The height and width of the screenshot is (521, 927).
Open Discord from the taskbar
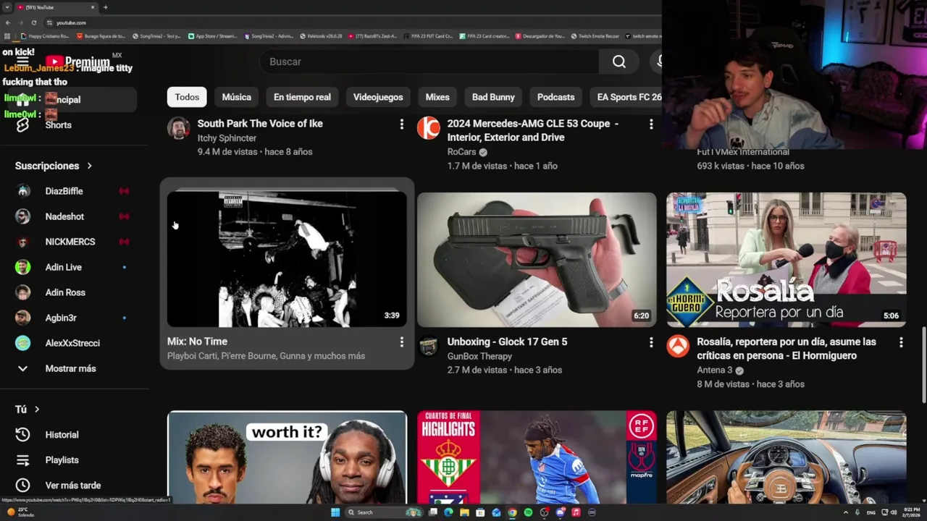pyautogui.click(x=560, y=512)
